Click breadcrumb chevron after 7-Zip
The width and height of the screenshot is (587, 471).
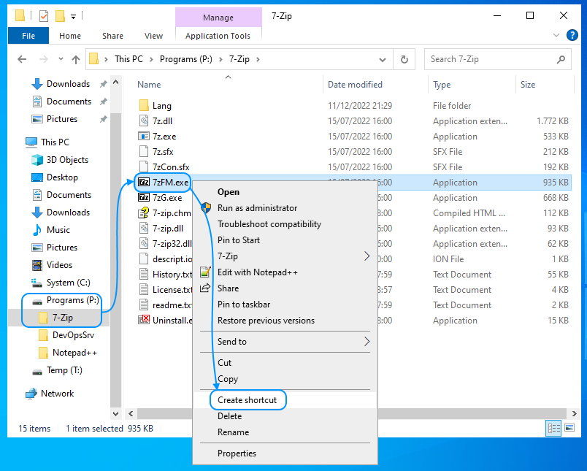(258, 59)
